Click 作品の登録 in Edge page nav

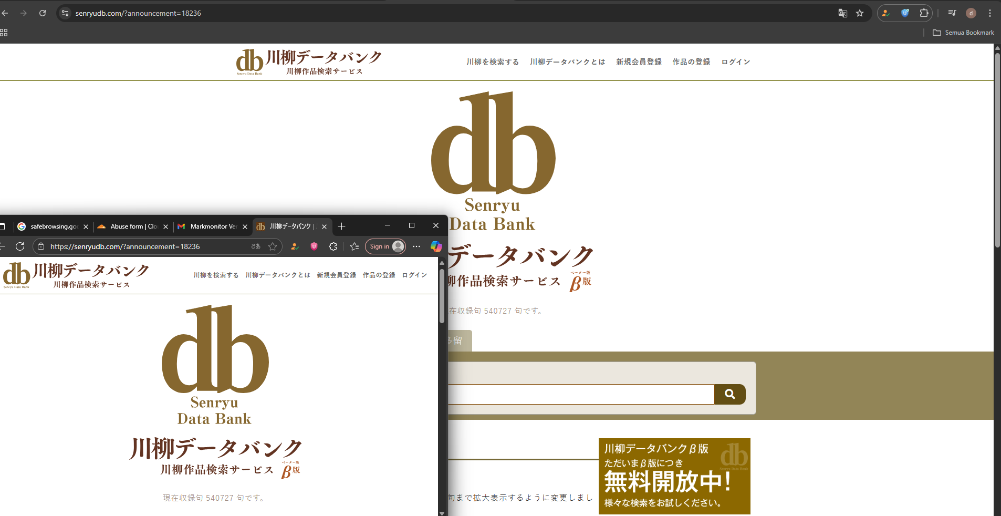[x=379, y=275]
